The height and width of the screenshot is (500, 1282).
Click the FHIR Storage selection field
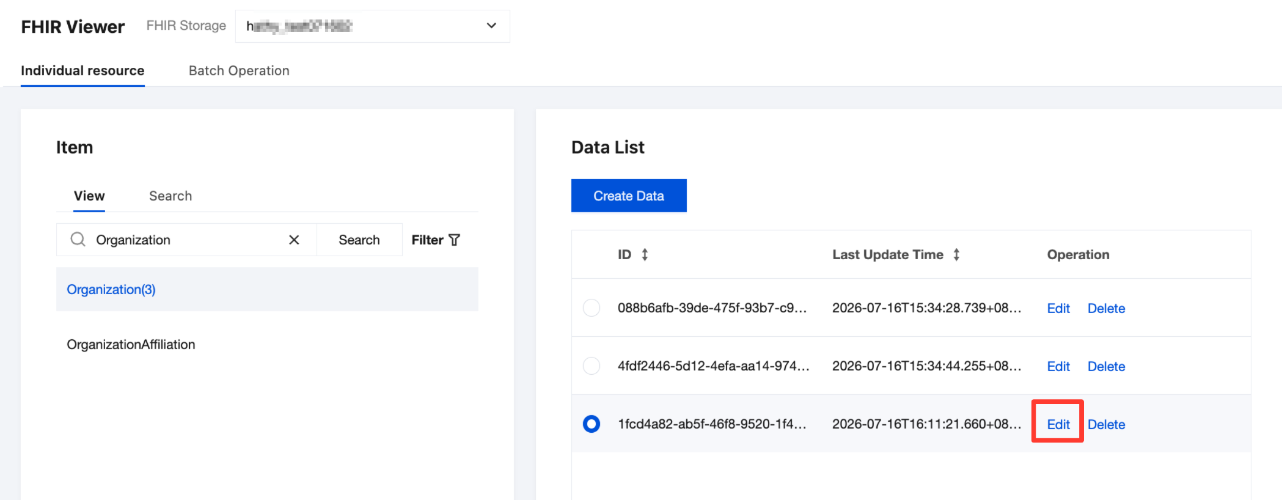point(373,26)
